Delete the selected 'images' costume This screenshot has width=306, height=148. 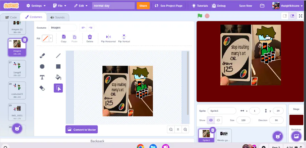click(24, 40)
